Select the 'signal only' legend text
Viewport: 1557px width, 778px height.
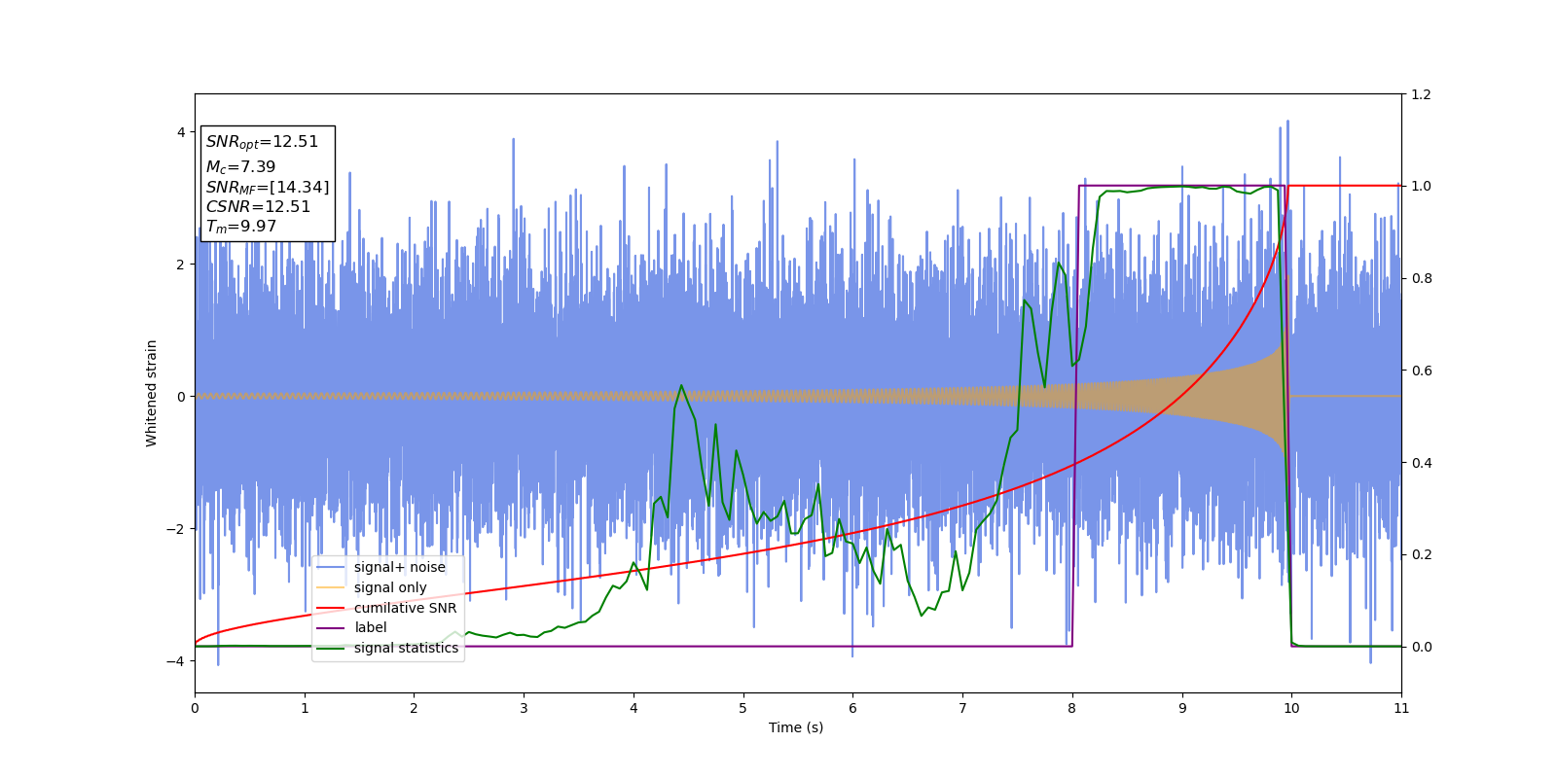tap(390, 587)
